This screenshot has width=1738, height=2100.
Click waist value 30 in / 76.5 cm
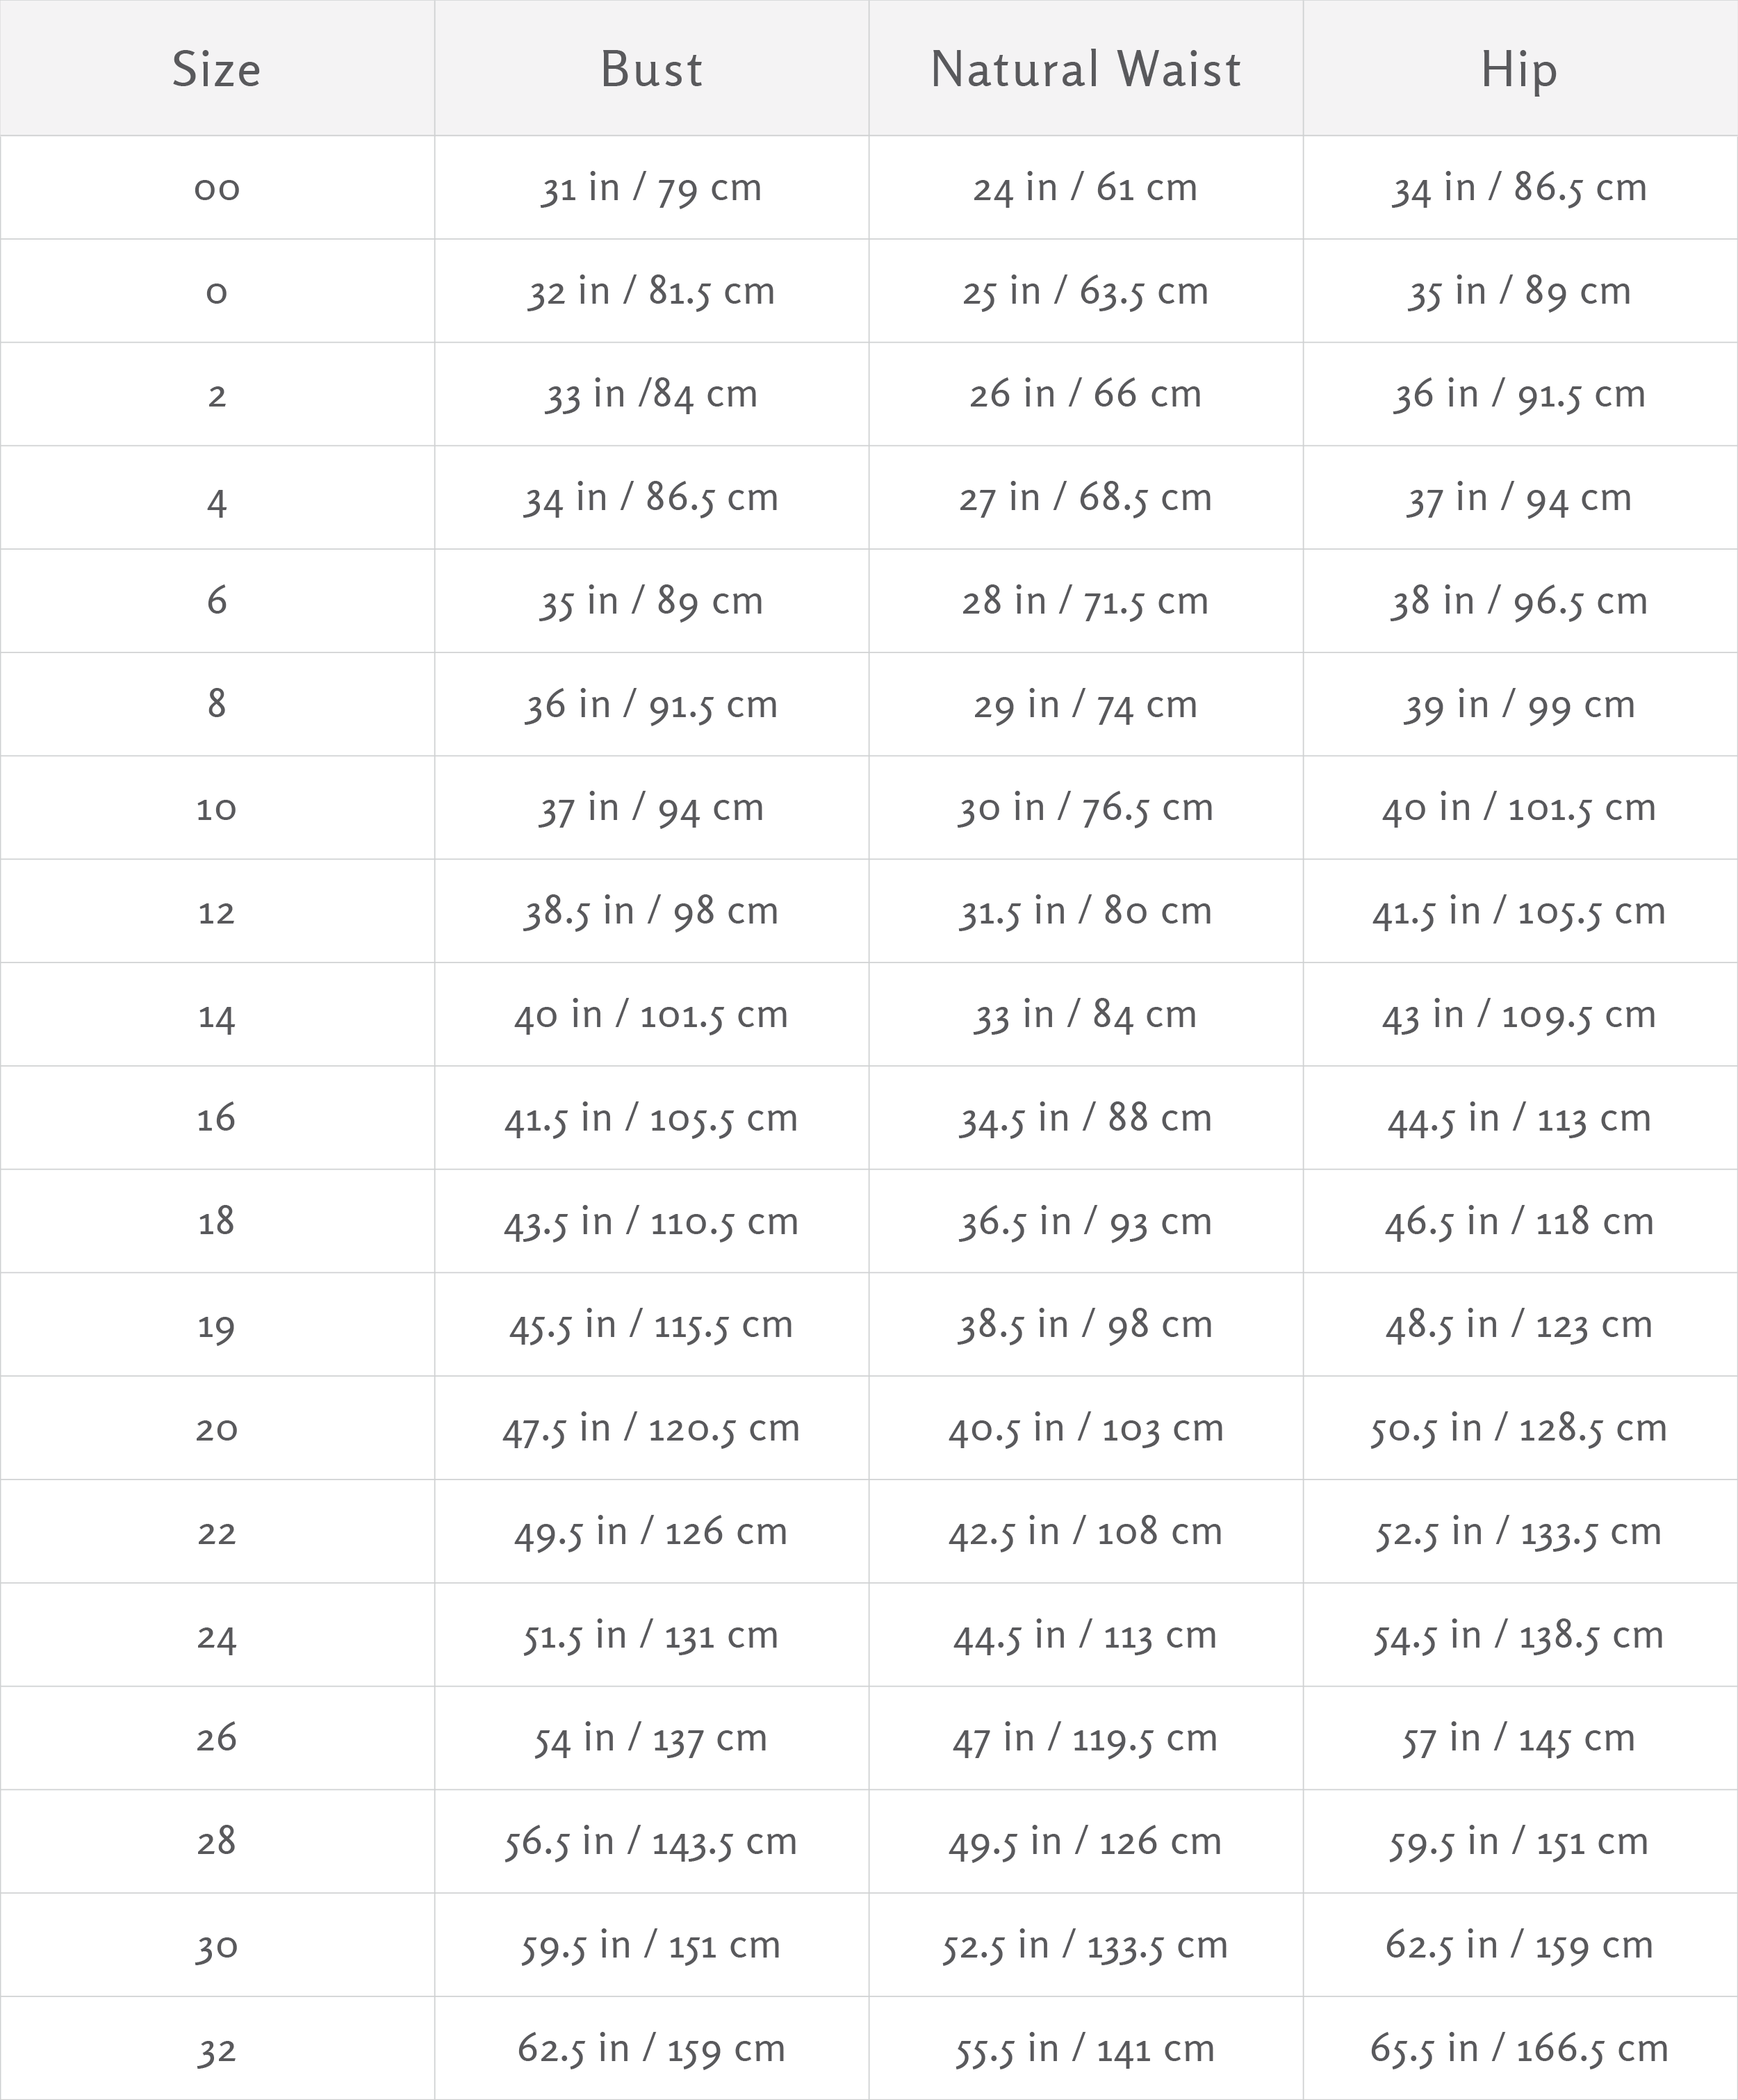coord(1085,808)
